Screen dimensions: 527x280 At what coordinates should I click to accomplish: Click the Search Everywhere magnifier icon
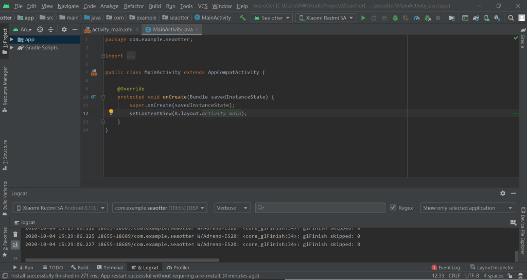point(511,18)
